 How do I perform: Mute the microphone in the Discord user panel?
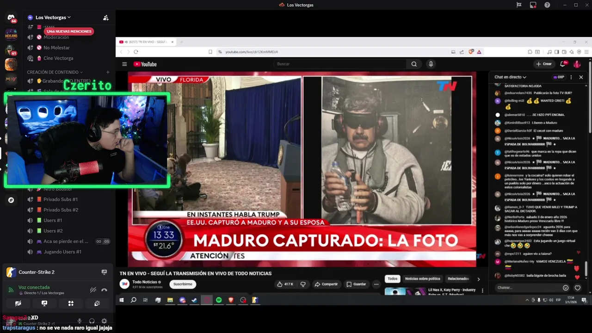[80, 321]
